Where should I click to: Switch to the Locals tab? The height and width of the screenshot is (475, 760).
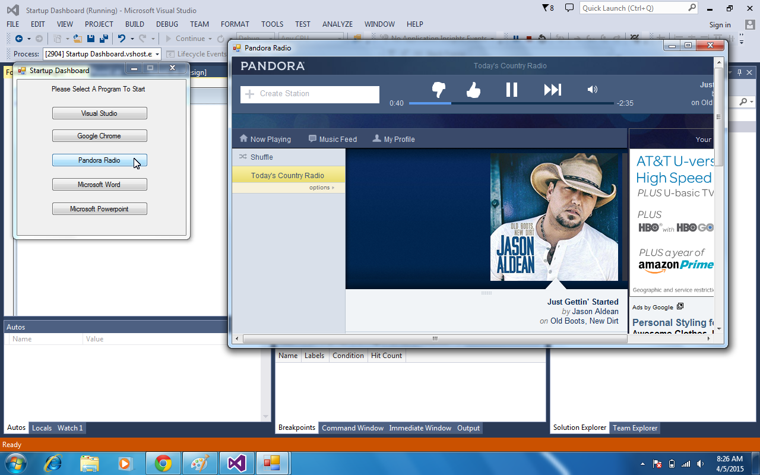[x=42, y=427]
